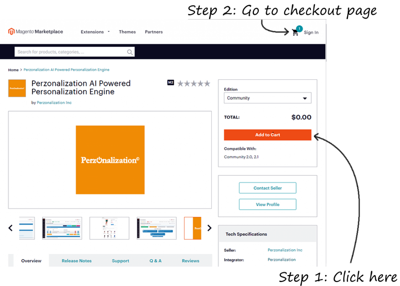The width and height of the screenshot is (400, 286).
Task: Switch to the Release Notes tab
Action: 77,261
